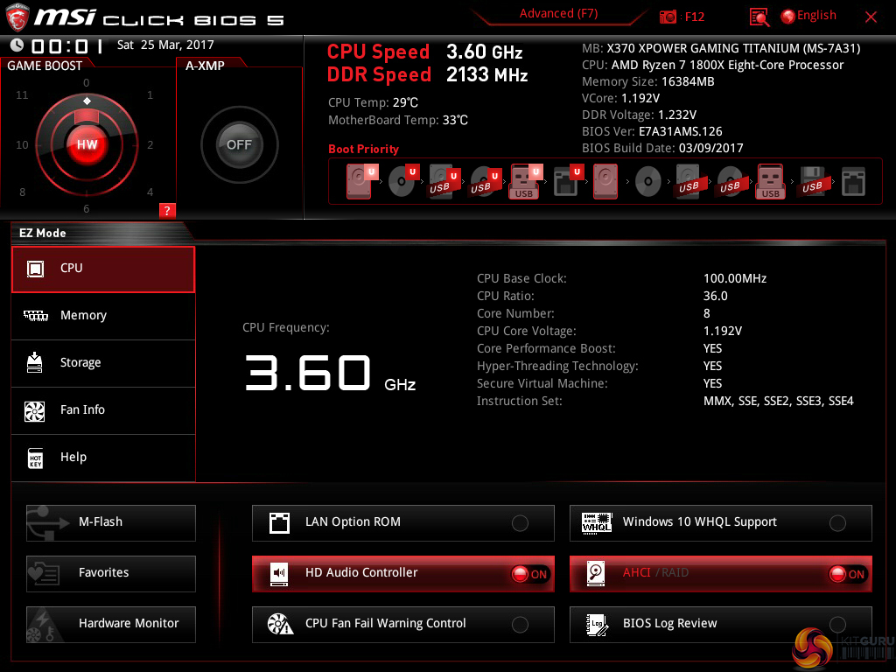Select the legacy network boot icon at row end
This screenshot has height=672, width=896.
point(853,182)
